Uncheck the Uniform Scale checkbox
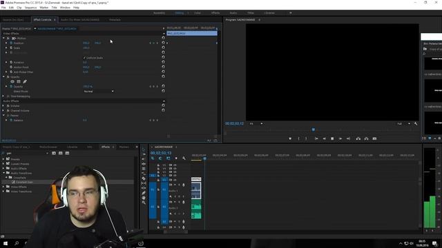Image resolution: width=442 pixels, height=248 pixels. coord(84,58)
